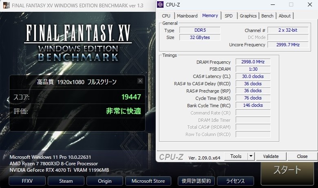Click the Size field showing 32 GBytes
The image size is (318, 188).
pyautogui.click(x=200, y=38)
